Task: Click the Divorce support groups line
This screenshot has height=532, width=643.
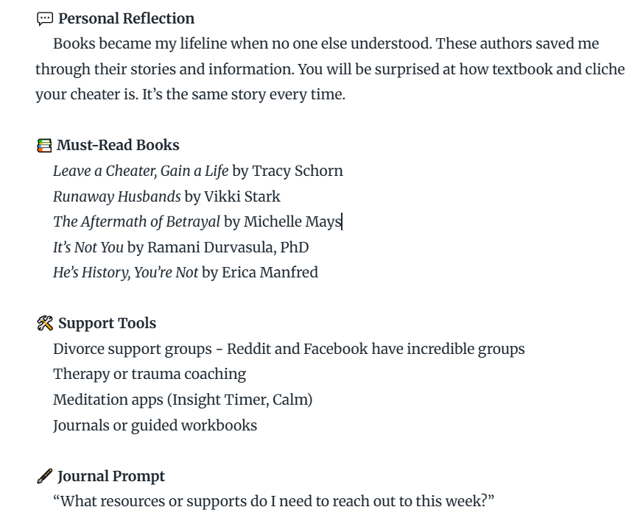Action: (x=289, y=349)
